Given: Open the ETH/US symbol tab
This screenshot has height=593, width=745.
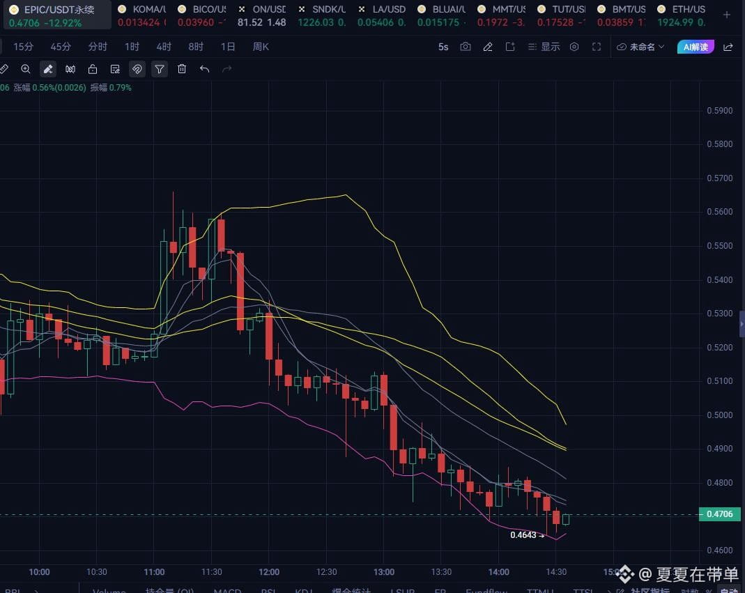Looking at the screenshot, I should pos(681,15).
